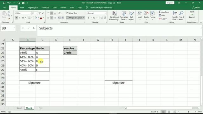Open the File tab

4,8
